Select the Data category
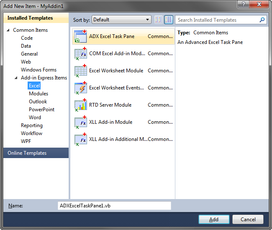This screenshot has width=272, height=230. (x=26, y=46)
